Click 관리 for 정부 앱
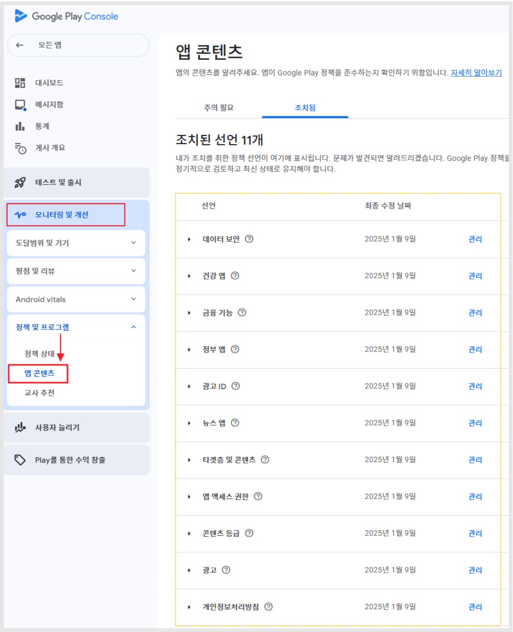This screenshot has width=513, height=632. point(475,349)
